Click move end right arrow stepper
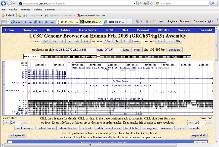The width and height of the screenshot is (219, 147). (209, 122)
